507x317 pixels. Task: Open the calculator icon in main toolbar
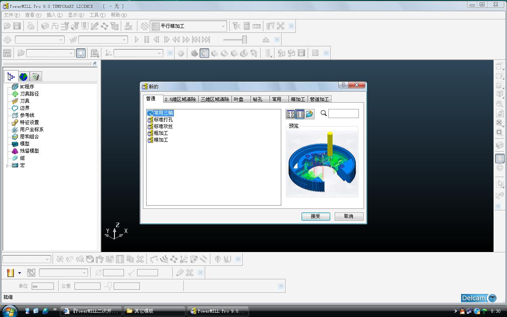[x=247, y=26]
